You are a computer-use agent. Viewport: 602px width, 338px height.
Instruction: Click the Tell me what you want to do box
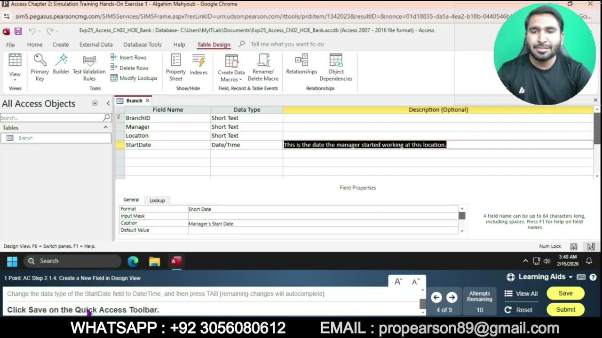pos(287,44)
